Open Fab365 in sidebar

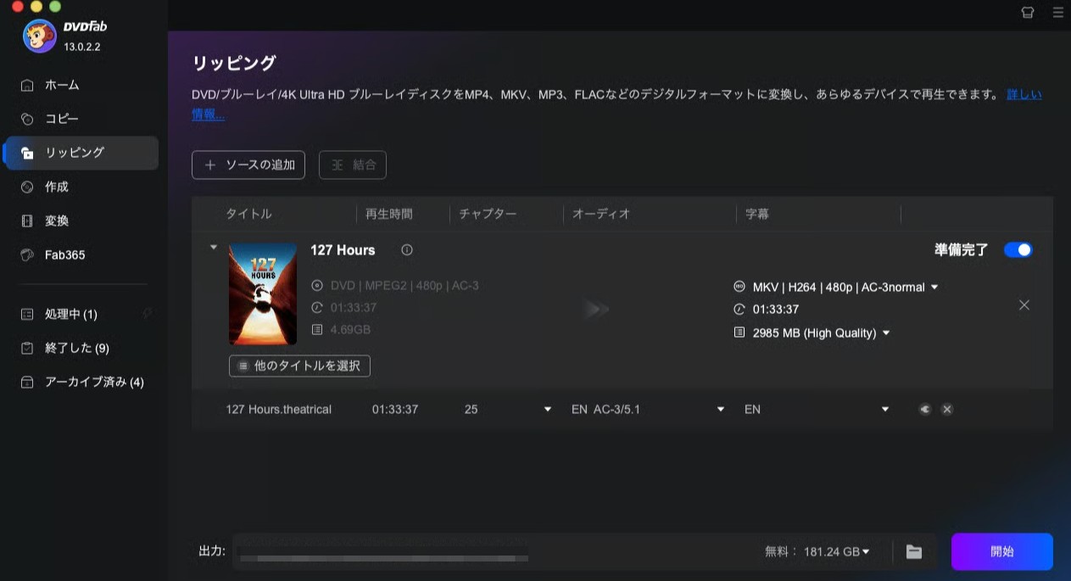point(81,254)
